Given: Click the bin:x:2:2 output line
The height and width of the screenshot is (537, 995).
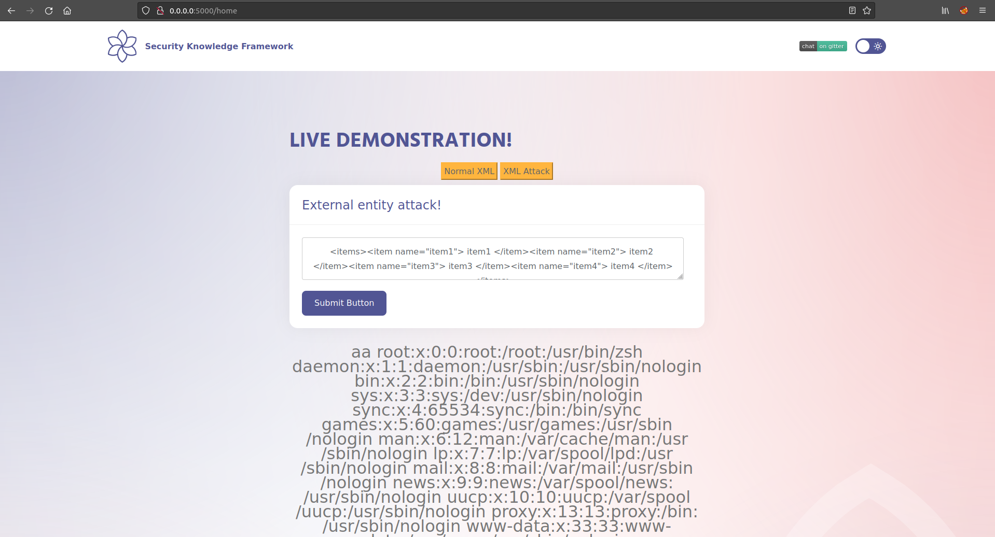Looking at the screenshot, I should pos(497,381).
